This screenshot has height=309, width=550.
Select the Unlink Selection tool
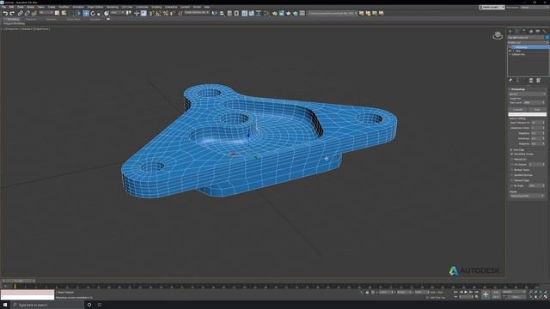(x=27, y=14)
